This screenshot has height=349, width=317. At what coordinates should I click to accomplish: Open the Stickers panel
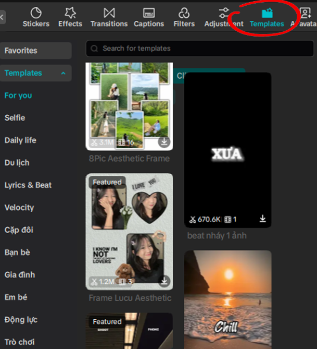(36, 17)
